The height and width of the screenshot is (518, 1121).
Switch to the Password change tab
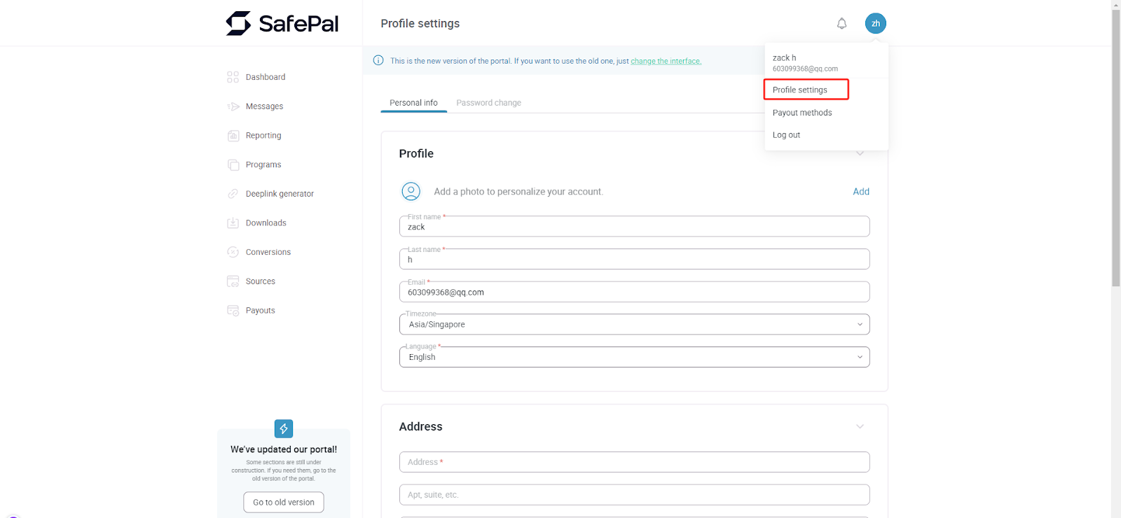pyautogui.click(x=488, y=103)
